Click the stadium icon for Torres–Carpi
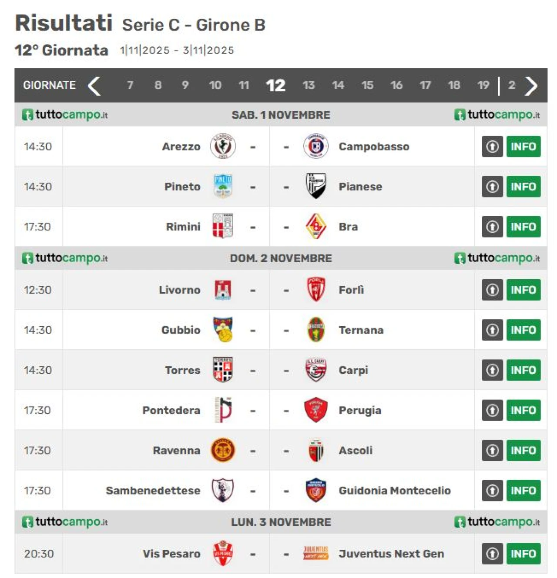557x578 pixels. 492,370
